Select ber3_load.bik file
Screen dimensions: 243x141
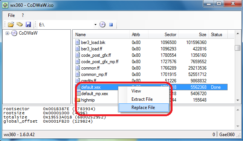coord(93,42)
